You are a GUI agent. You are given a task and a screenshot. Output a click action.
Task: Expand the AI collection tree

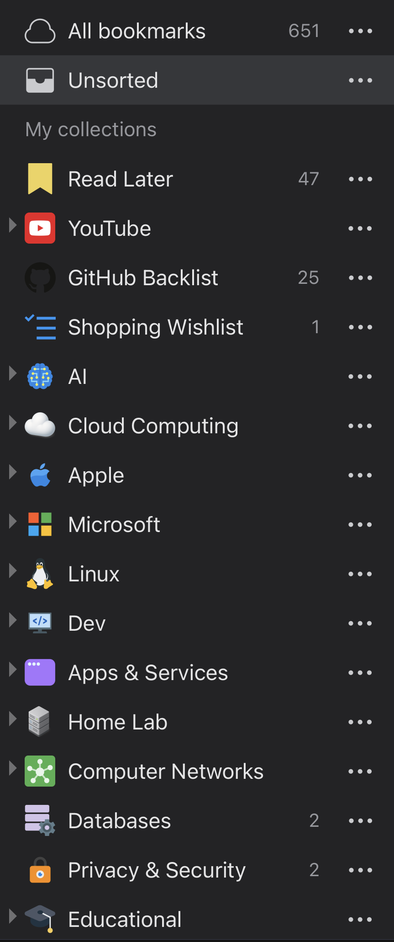click(x=13, y=373)
